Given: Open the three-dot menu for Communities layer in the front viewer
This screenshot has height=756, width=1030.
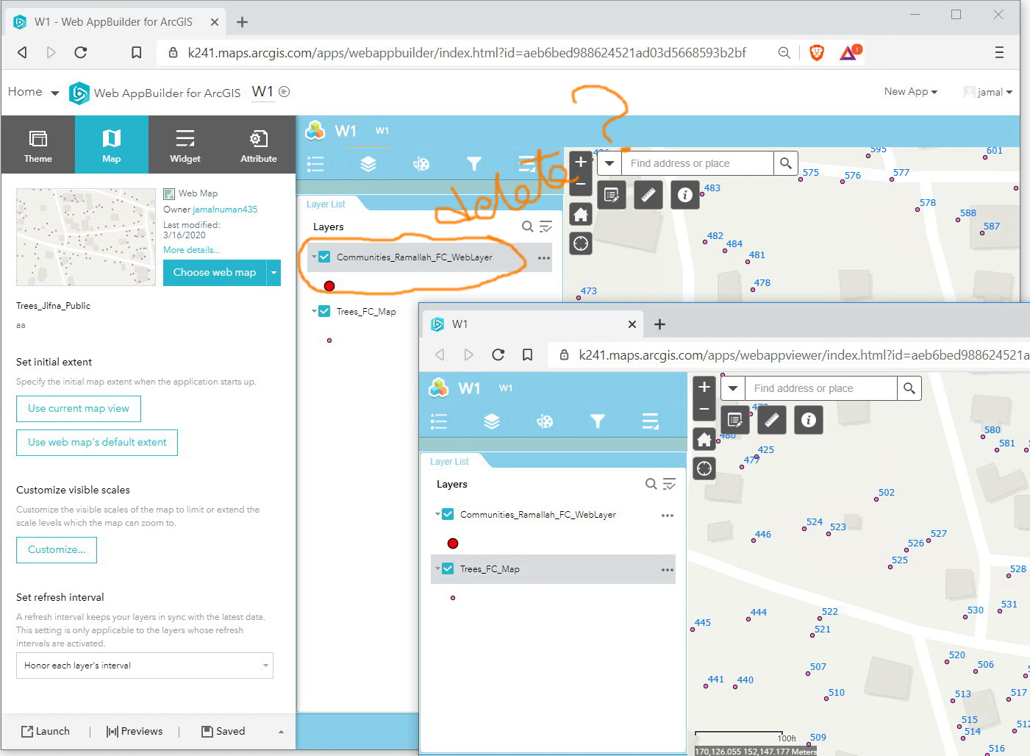Looking at the screenshot, I should 668,516.
